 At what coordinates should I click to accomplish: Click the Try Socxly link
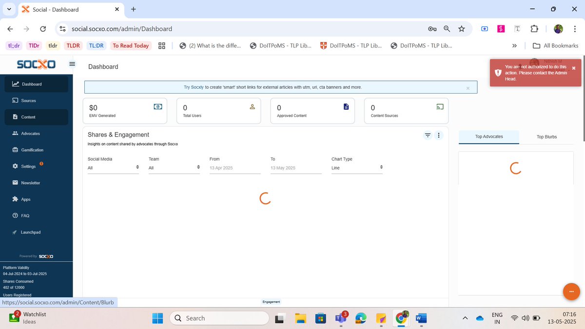point(194,87)
